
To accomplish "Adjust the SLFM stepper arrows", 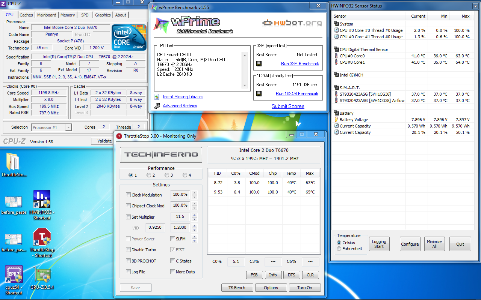I will click(x=194, y=239).
